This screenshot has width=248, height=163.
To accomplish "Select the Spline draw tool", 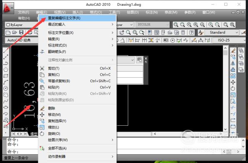I will [x=6, y=101].
